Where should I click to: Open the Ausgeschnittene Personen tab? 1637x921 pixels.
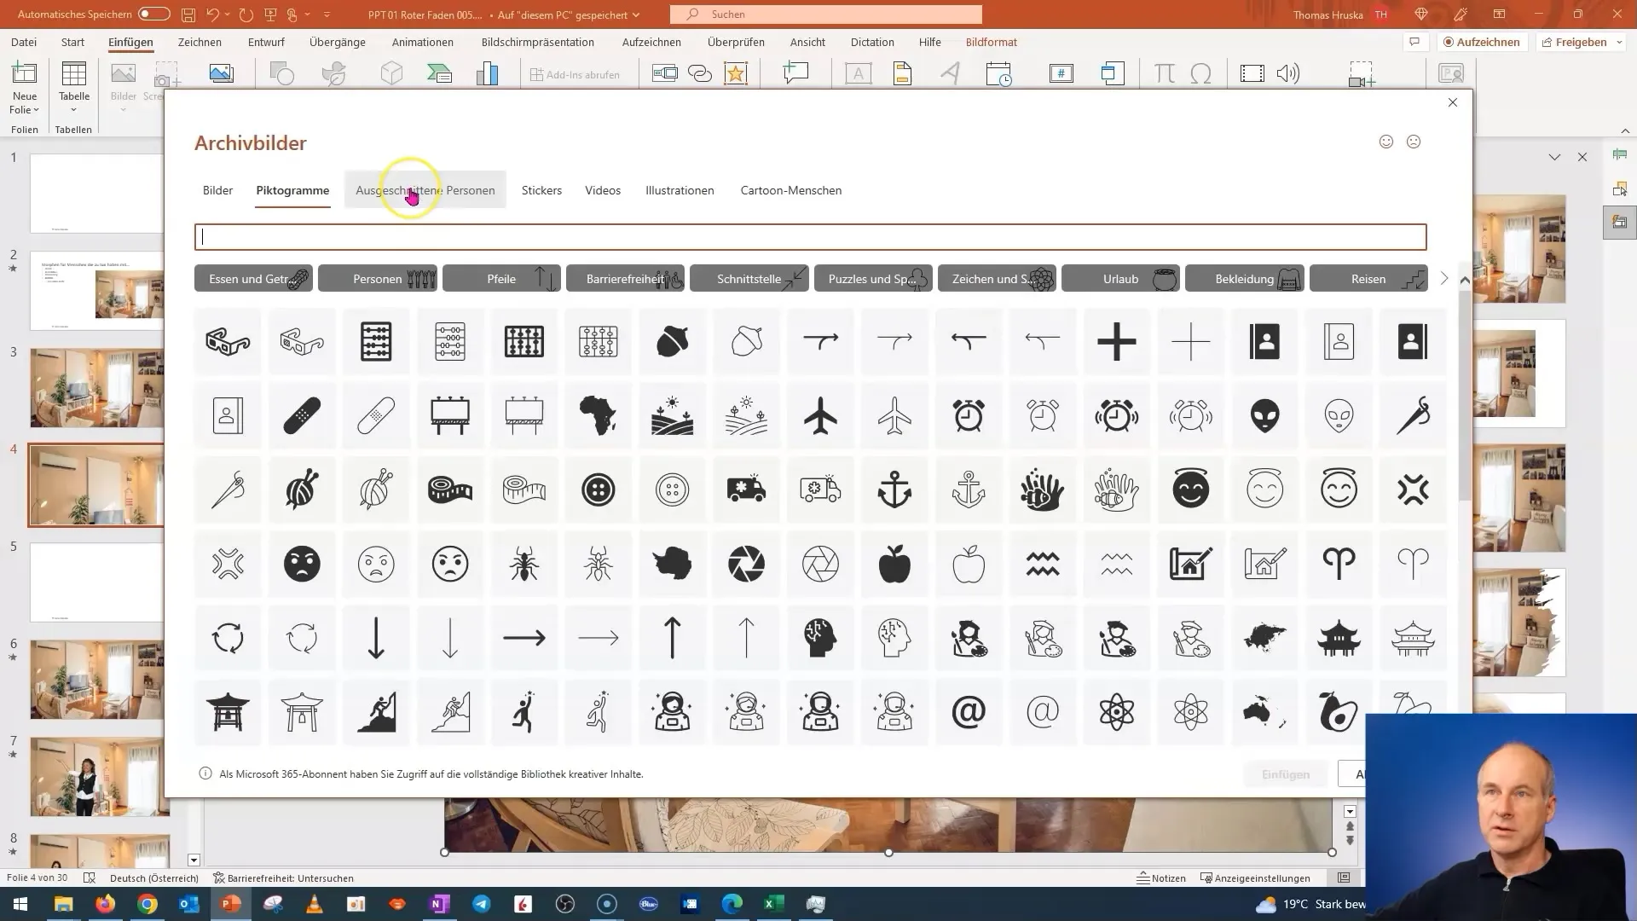pos(425,190)
